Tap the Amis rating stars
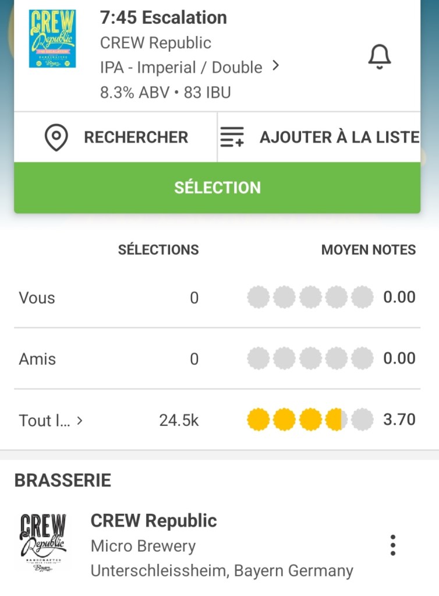 tap(310, 358)
